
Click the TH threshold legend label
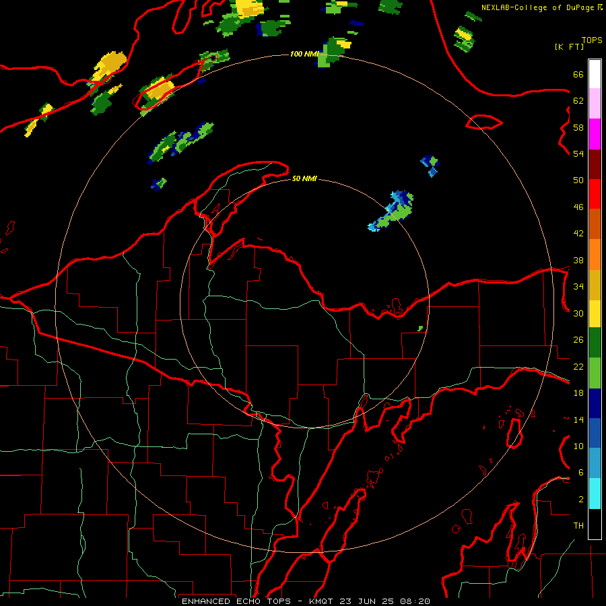(578, 526)
